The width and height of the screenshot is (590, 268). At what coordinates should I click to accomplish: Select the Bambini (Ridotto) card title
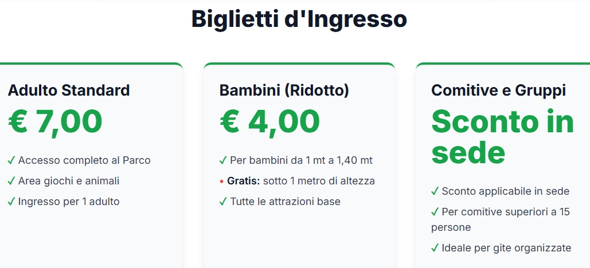pos(284,90)
